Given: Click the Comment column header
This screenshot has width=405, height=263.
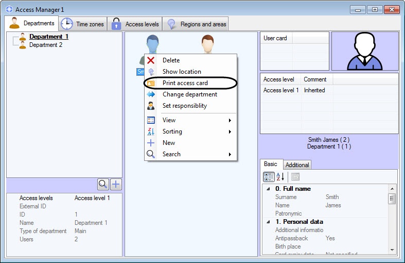Looking at the screenshot, I should 317,79.
